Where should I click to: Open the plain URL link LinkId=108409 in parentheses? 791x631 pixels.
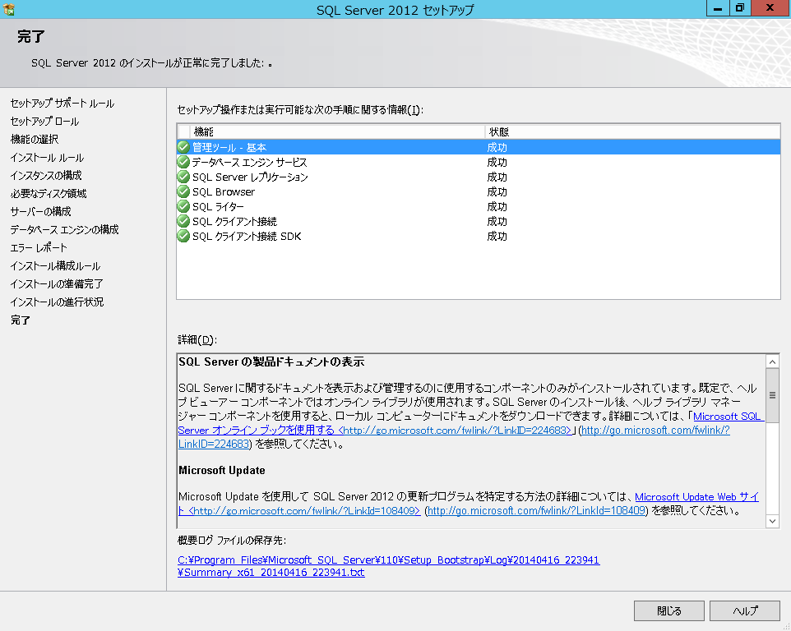pos(536,510)
